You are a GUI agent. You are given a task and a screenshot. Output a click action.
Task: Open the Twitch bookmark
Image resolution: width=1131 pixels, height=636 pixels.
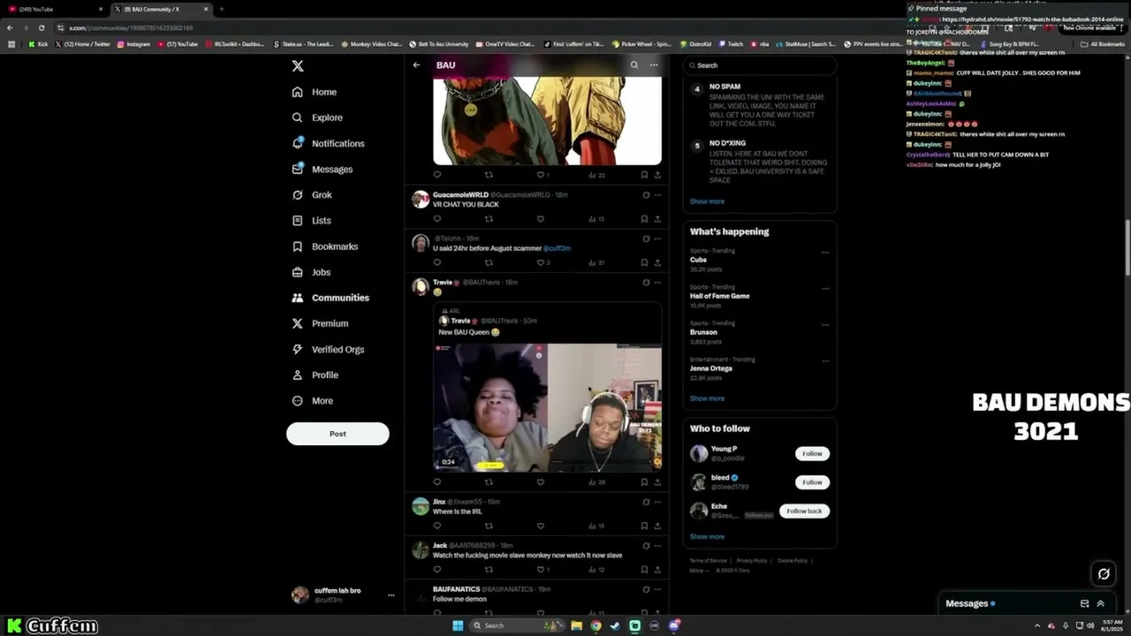pos(731,44)
